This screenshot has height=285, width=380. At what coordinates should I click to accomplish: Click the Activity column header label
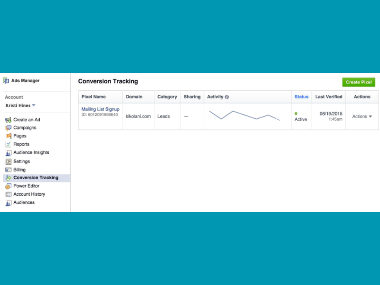pyautogui.click(x=215, y=97)
